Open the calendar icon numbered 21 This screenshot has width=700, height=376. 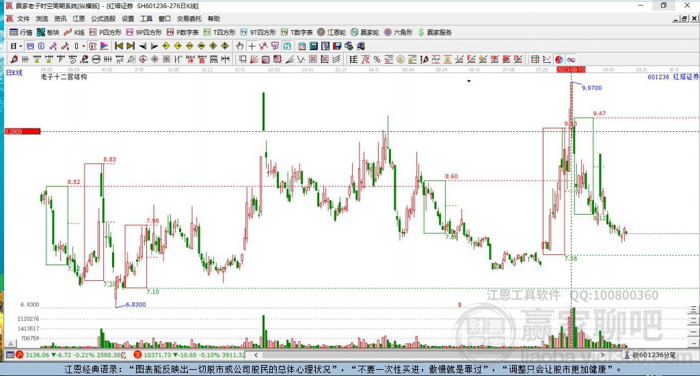coord(301,46)
